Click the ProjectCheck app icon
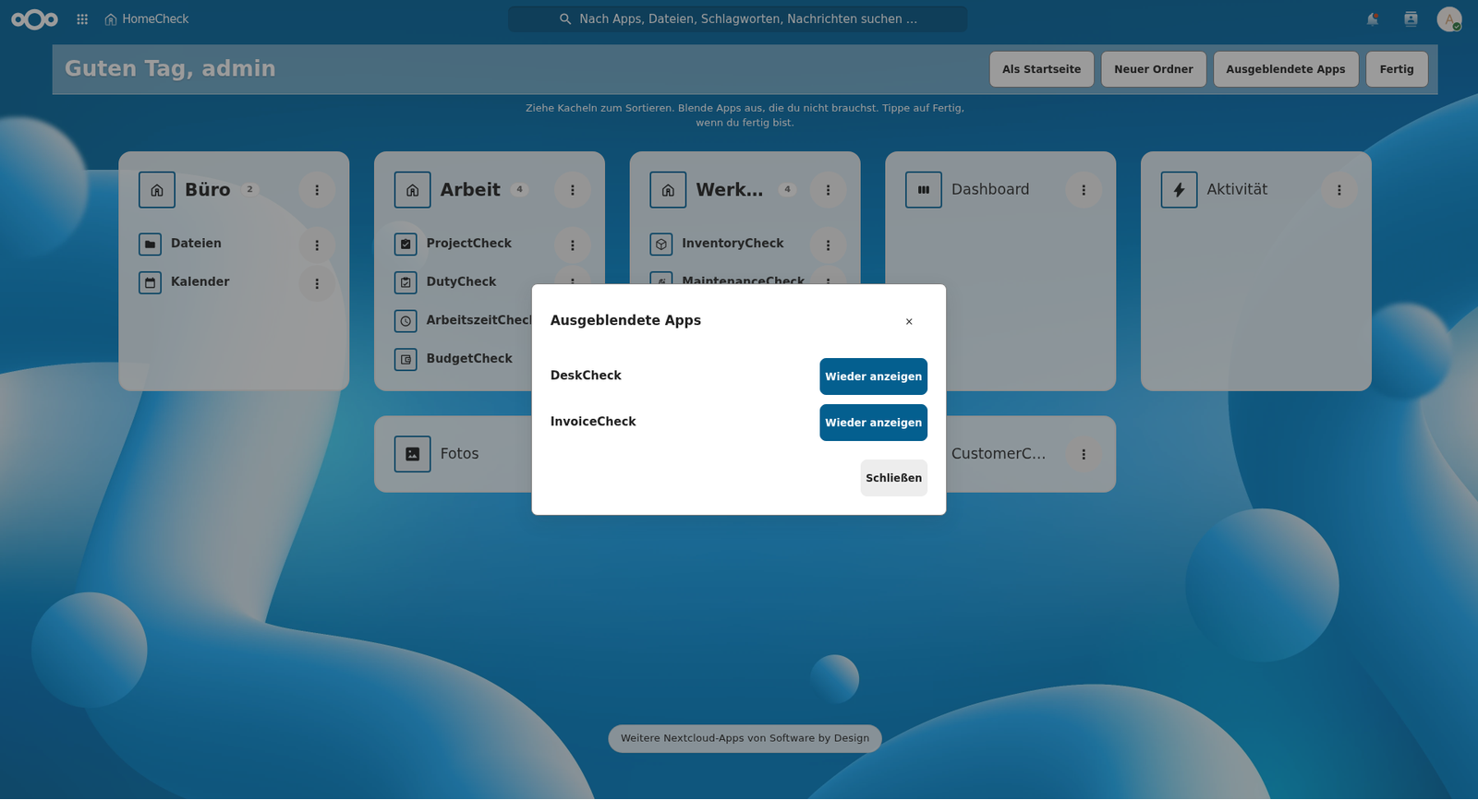Viewport: 1478px width, 800px height. point(406,245)
